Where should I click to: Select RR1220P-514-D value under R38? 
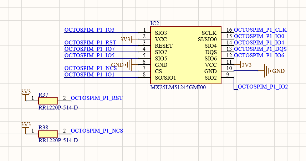(x=58, y=140)
